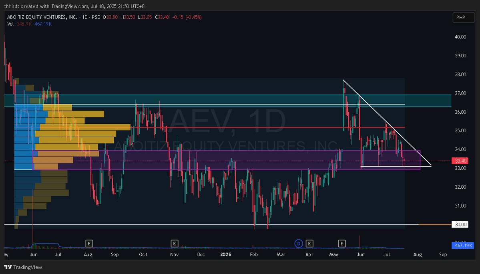The width and height of the screenshot is (480, 274).
Task: Click the 2025 label on the time axis
Action: (226, 254)
